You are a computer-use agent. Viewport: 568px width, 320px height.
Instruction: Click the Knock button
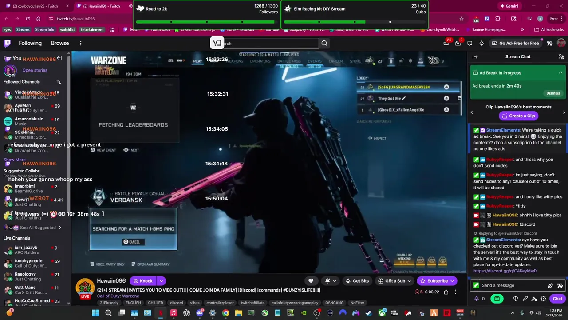(142, 281)
